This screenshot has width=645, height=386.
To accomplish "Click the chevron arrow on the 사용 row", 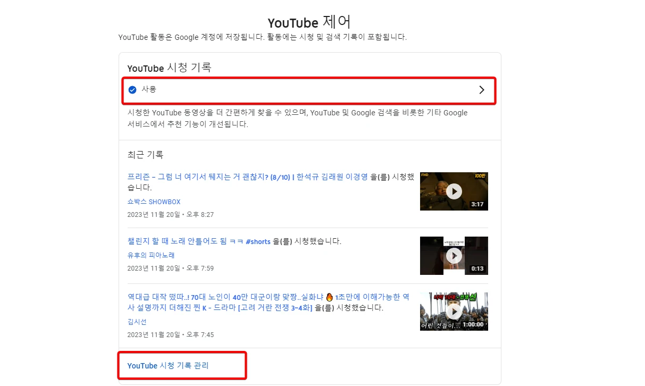I will click(482, 89).
